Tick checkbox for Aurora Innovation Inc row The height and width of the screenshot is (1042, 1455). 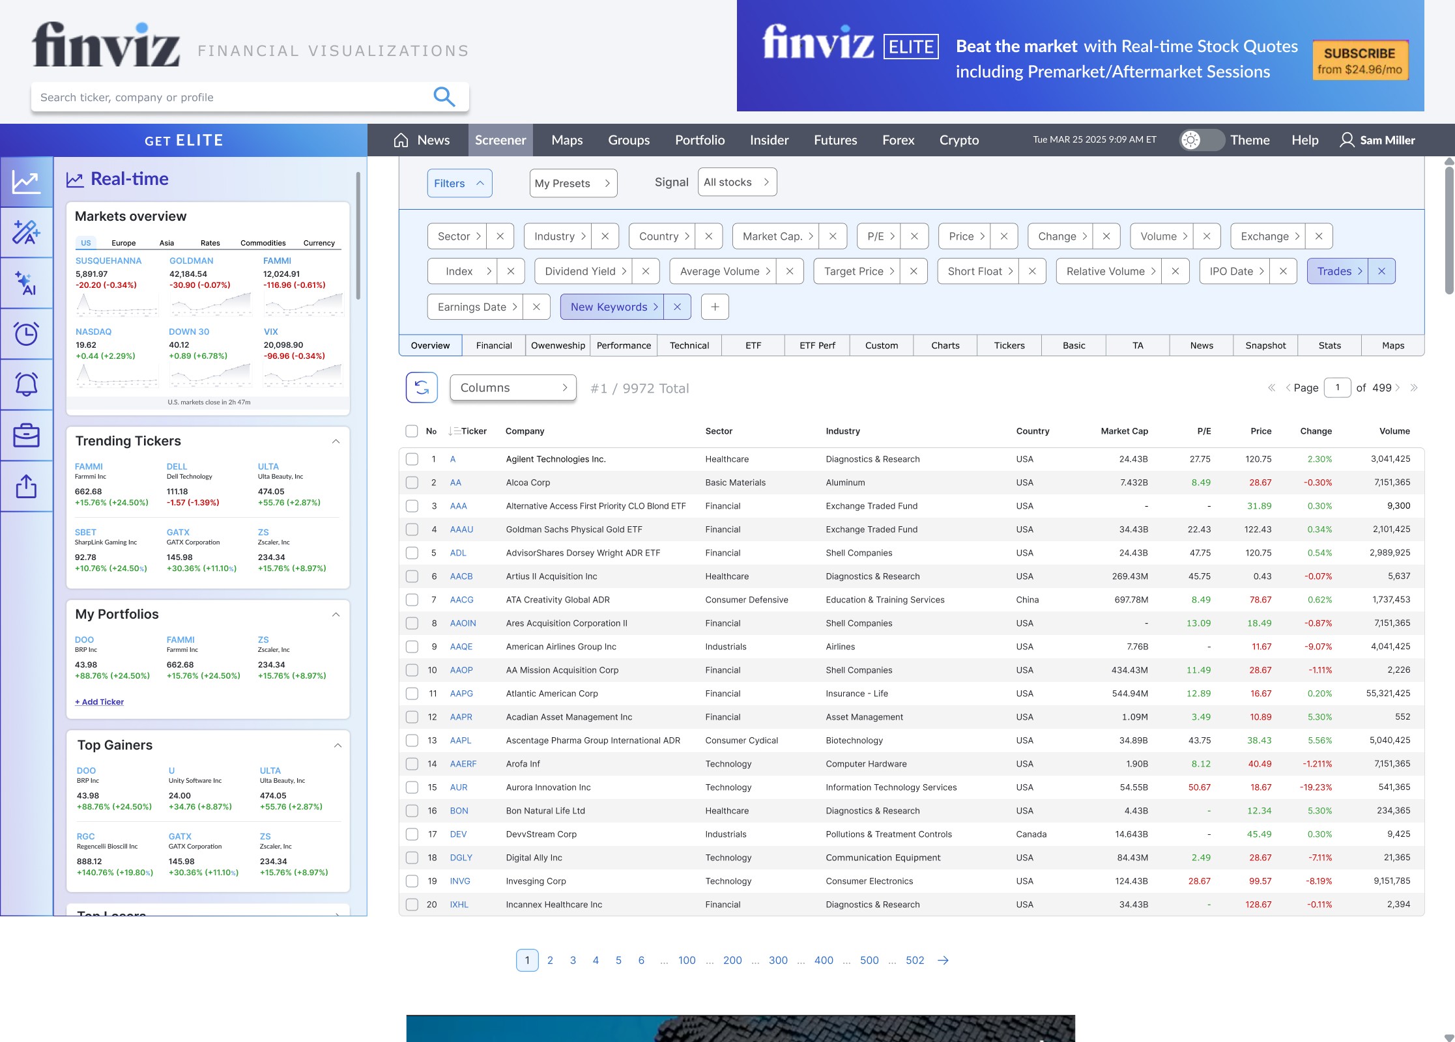(x=412, y=787)
